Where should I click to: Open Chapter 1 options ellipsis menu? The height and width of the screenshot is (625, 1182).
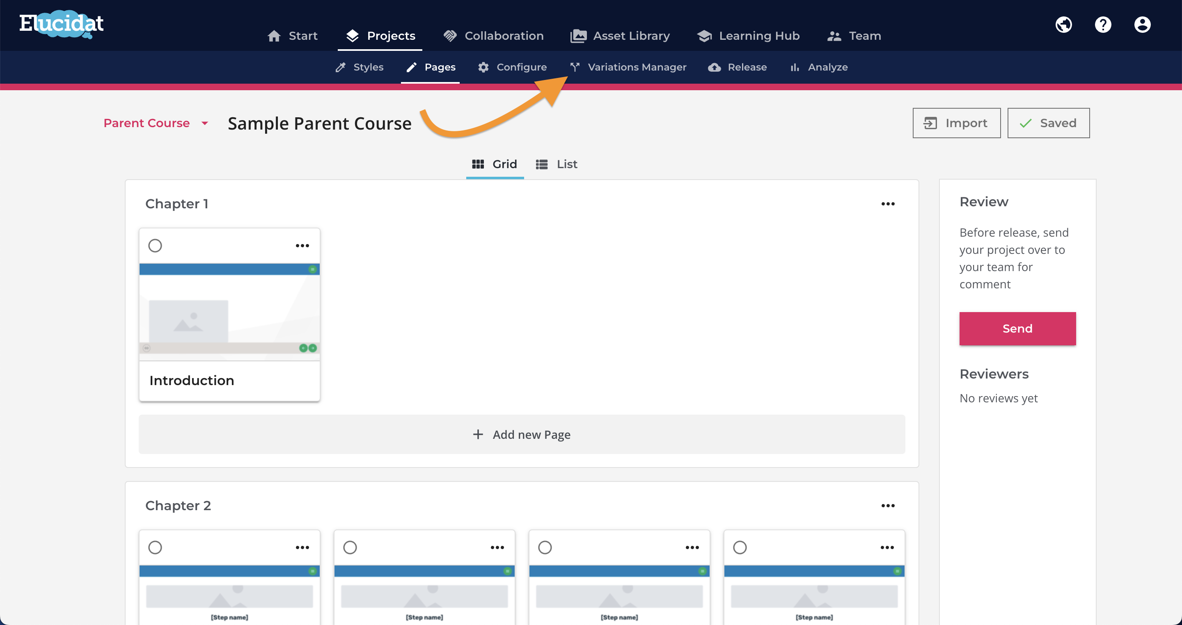888,203
